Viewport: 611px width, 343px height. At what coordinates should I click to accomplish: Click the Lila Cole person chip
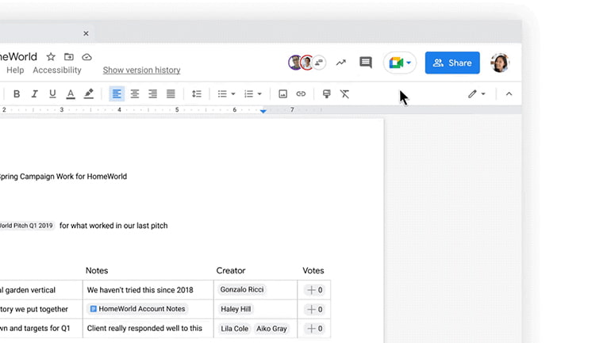pyautogui.click(x=235, y=328)
